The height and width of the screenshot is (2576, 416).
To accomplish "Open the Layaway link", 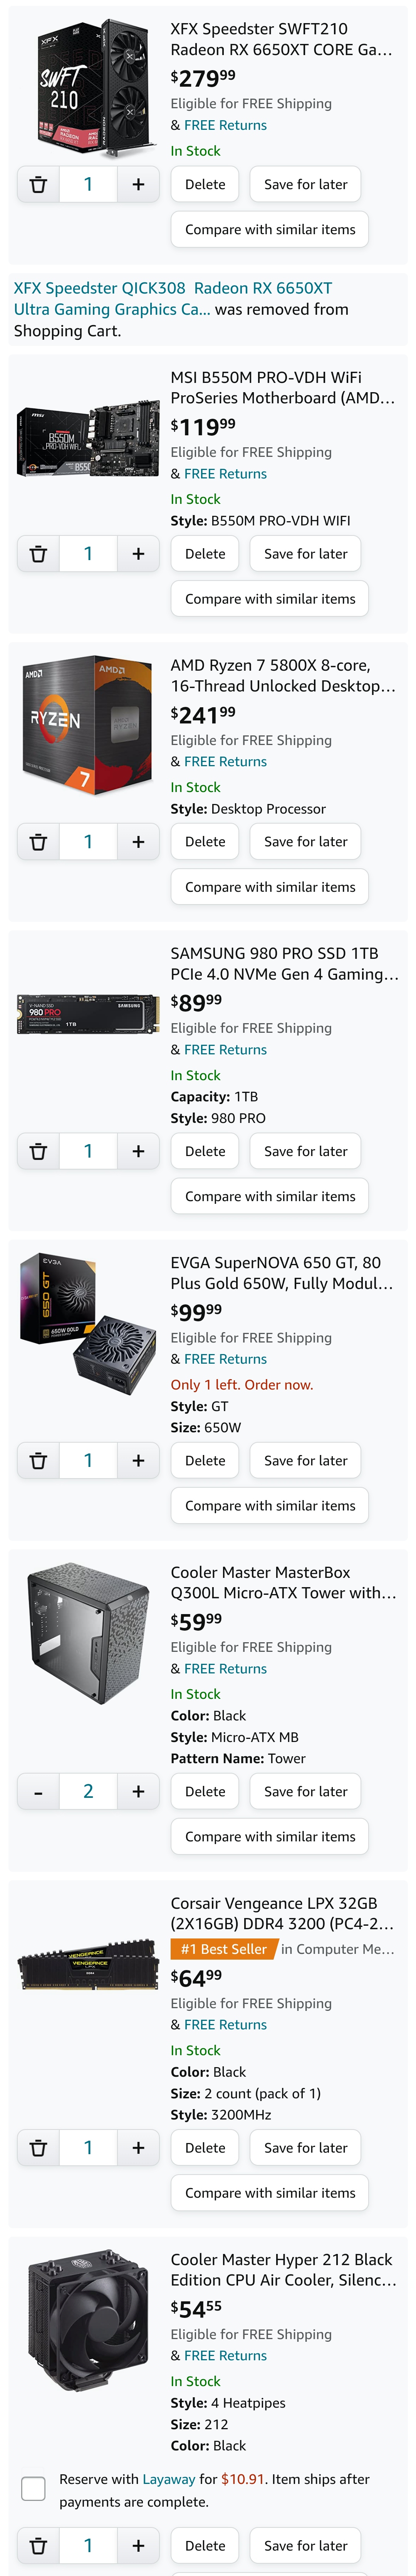I will point(169,2479).
